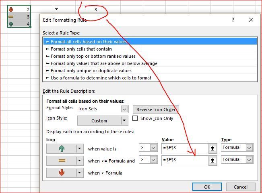This screenshot has width=262, height=193.
Task: Click the selection fill handle below cell 4
Action: [30, 27]
